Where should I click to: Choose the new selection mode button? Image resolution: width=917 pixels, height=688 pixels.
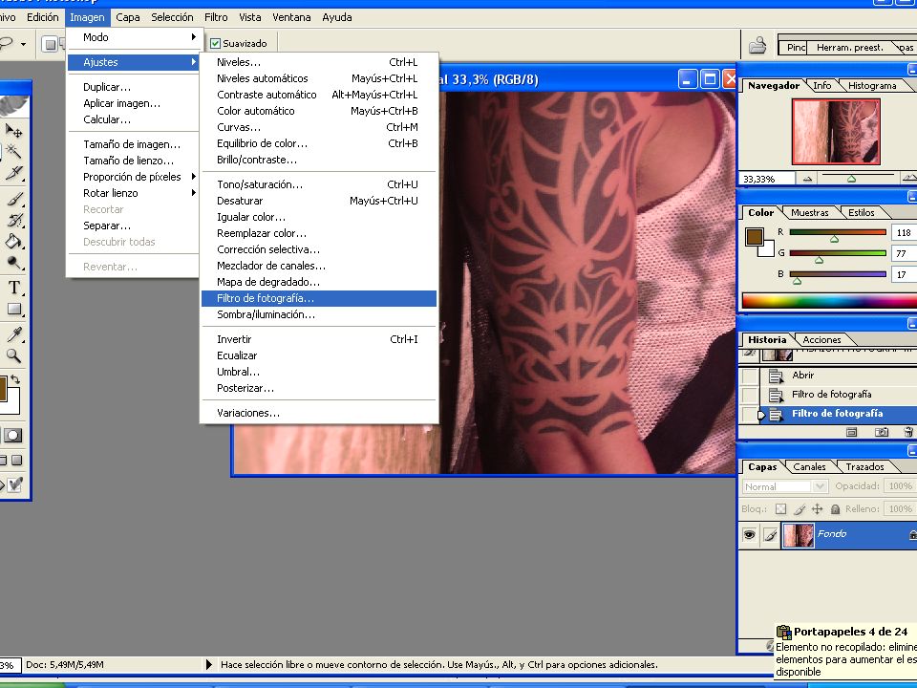pos(51,44)
